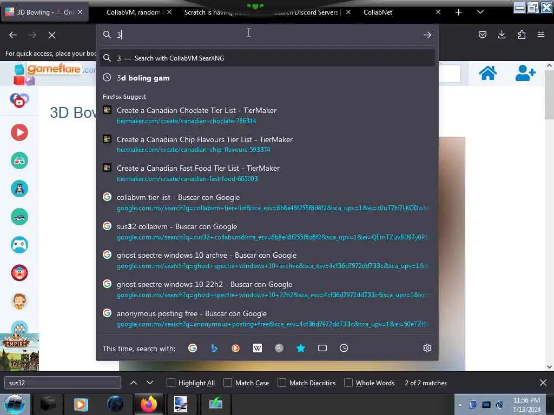This screenshot has height=415, width=554.
Task: Go back using the back arrow
Action: (13, 35)
